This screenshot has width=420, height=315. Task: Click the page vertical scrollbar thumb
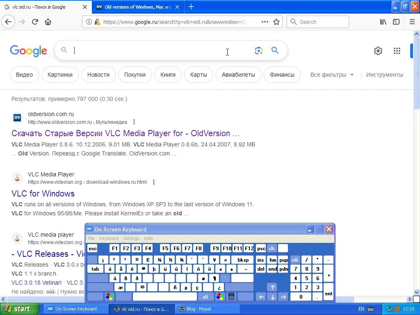coord(416,73)
